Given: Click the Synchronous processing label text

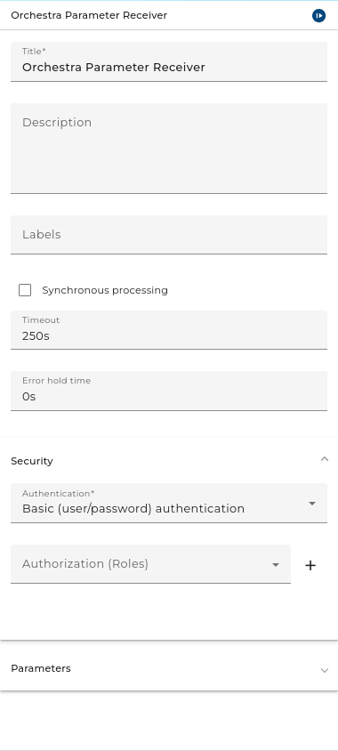Looking at the screenshot, I should [105, 290].
